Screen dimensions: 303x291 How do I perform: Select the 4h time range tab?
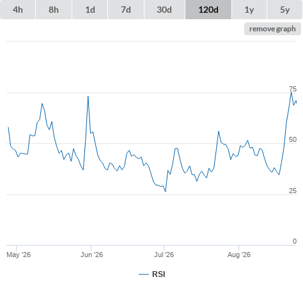point(18,10)
